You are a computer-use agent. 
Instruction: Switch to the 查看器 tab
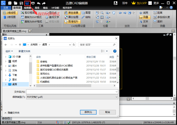[17, 8]
